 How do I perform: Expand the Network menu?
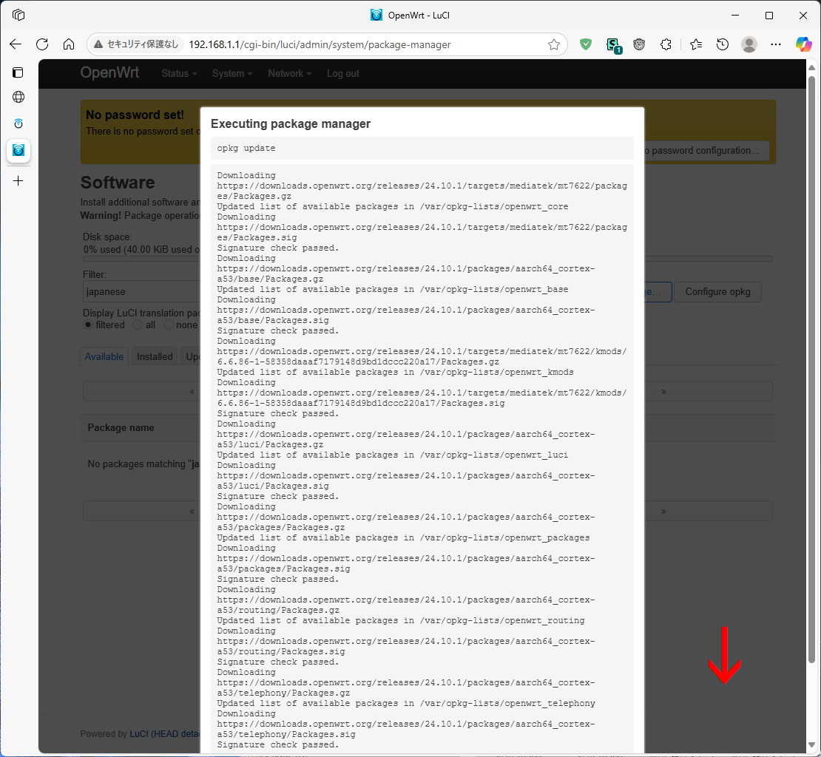pos(286,73)
